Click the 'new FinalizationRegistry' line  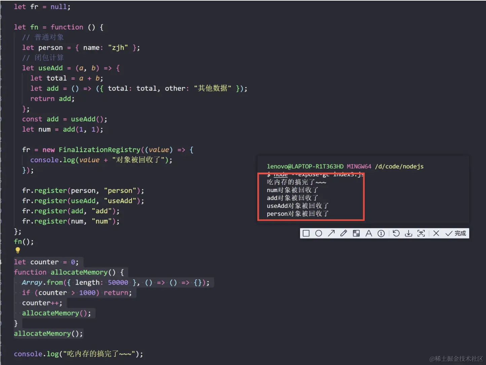coord(108,150)
